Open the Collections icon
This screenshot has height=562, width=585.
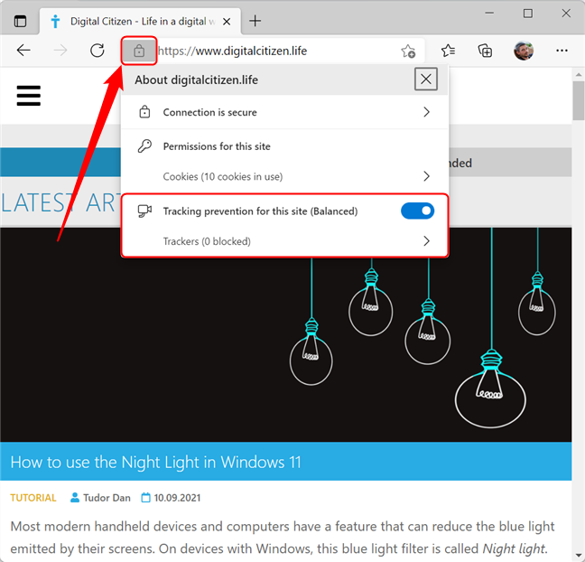tap(485, 51)
